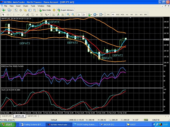Toggle the Expert Advisors button

66,10
